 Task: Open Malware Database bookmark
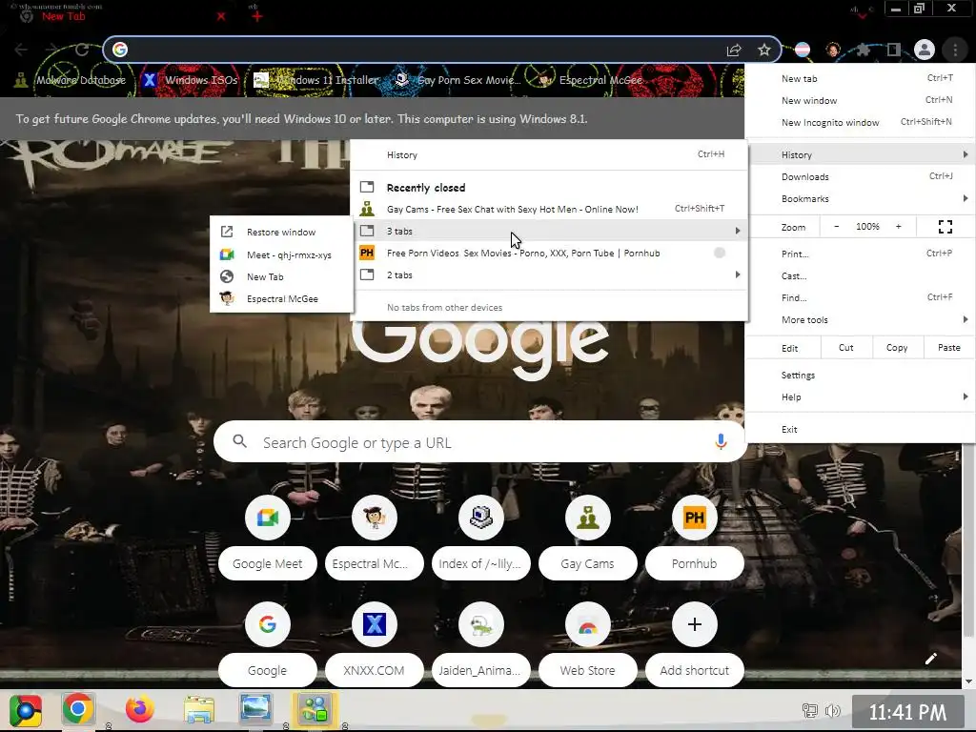(71, 80)
